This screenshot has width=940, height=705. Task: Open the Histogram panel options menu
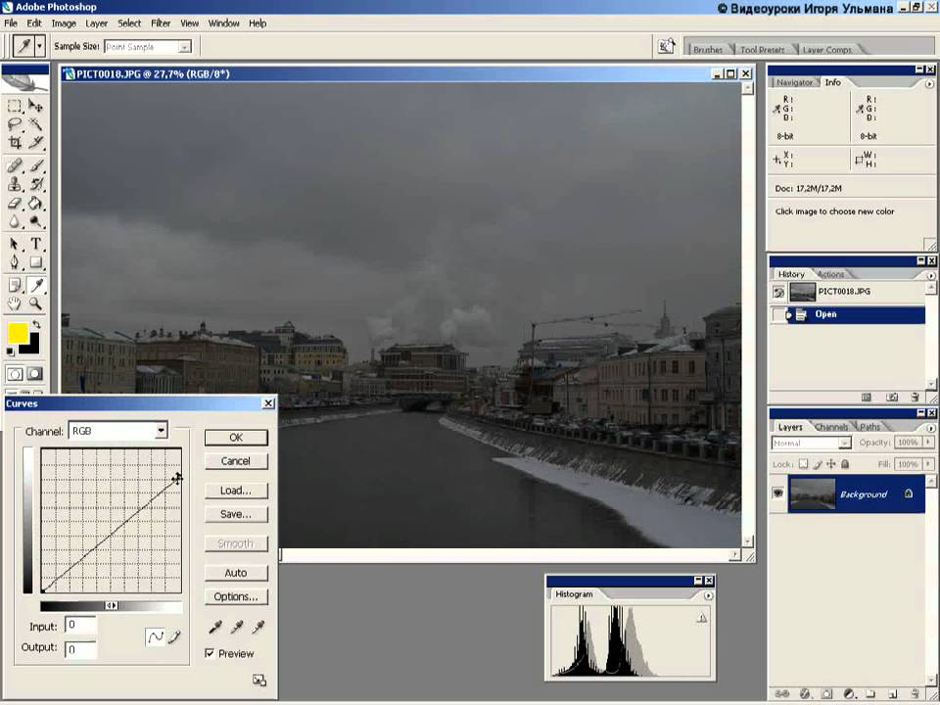(x=708, y=594)
